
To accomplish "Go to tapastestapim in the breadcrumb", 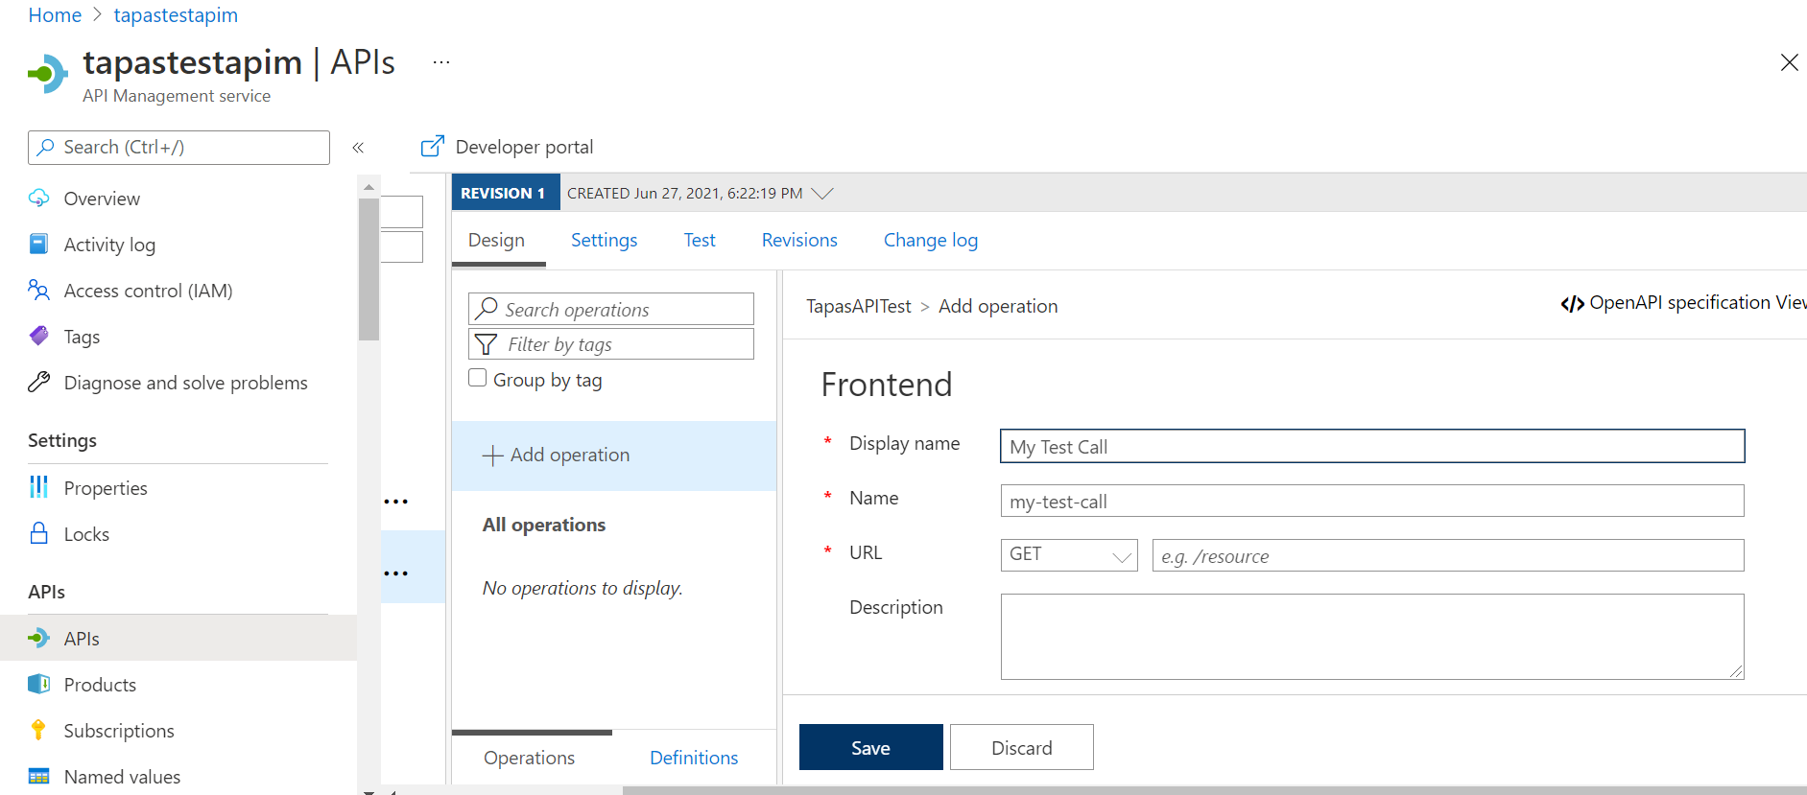I will (x=176, y=15).
